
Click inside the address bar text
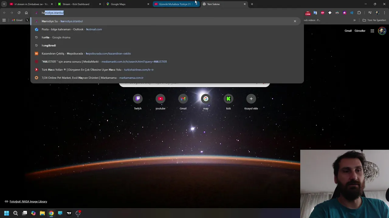(53, 13)
